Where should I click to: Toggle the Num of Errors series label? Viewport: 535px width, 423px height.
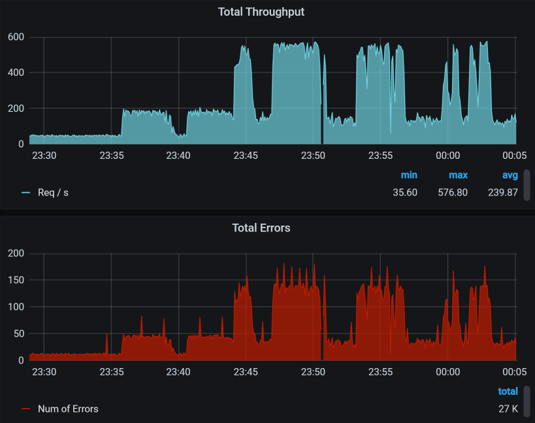(68, 409)
